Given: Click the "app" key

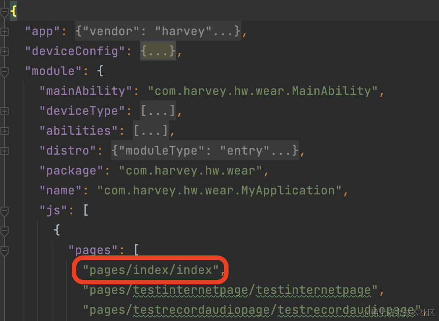Looking at the screenshot, I should (x=42, y=31).
